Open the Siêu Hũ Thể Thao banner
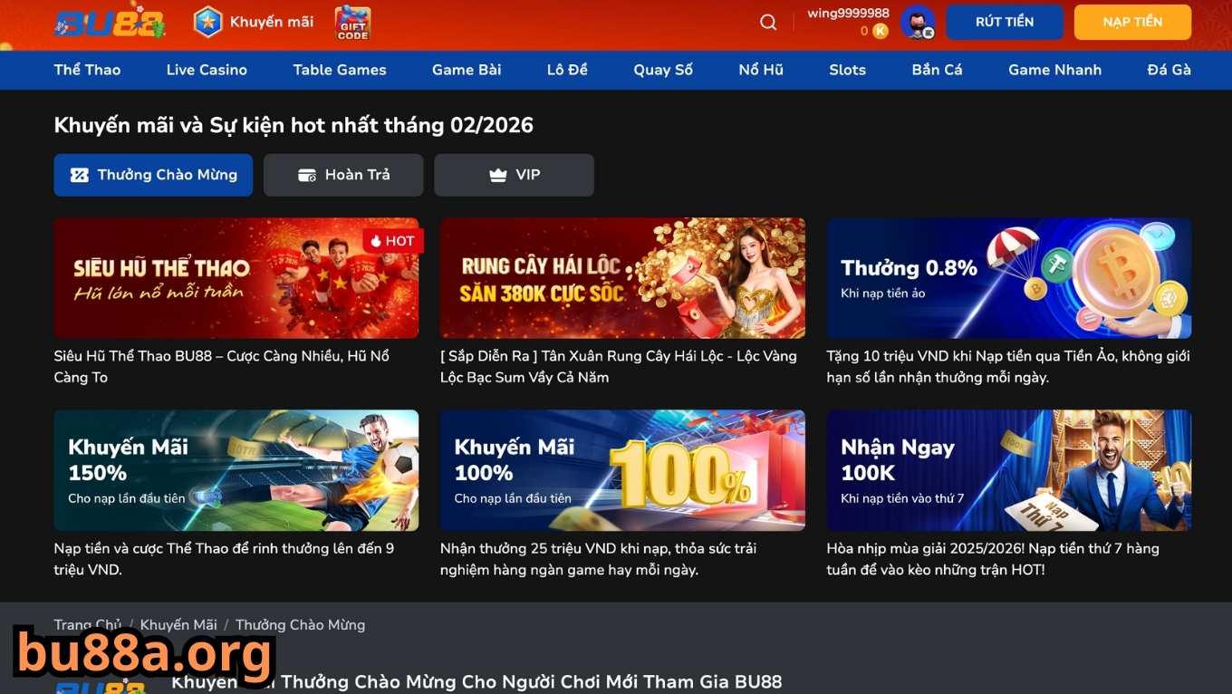Screen dimensions: 1232x694 pyautogui.click(x=236, y=278)
